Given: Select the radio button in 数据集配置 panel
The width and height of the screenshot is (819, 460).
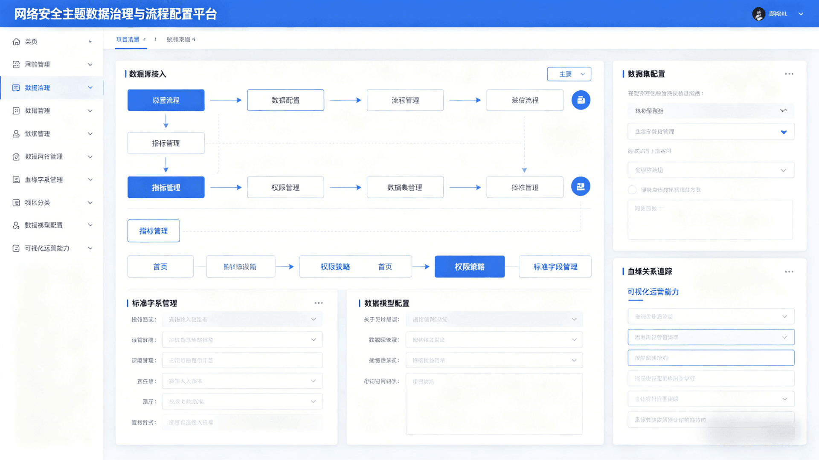Looking at the screenshot, I should tap(632, 190).
